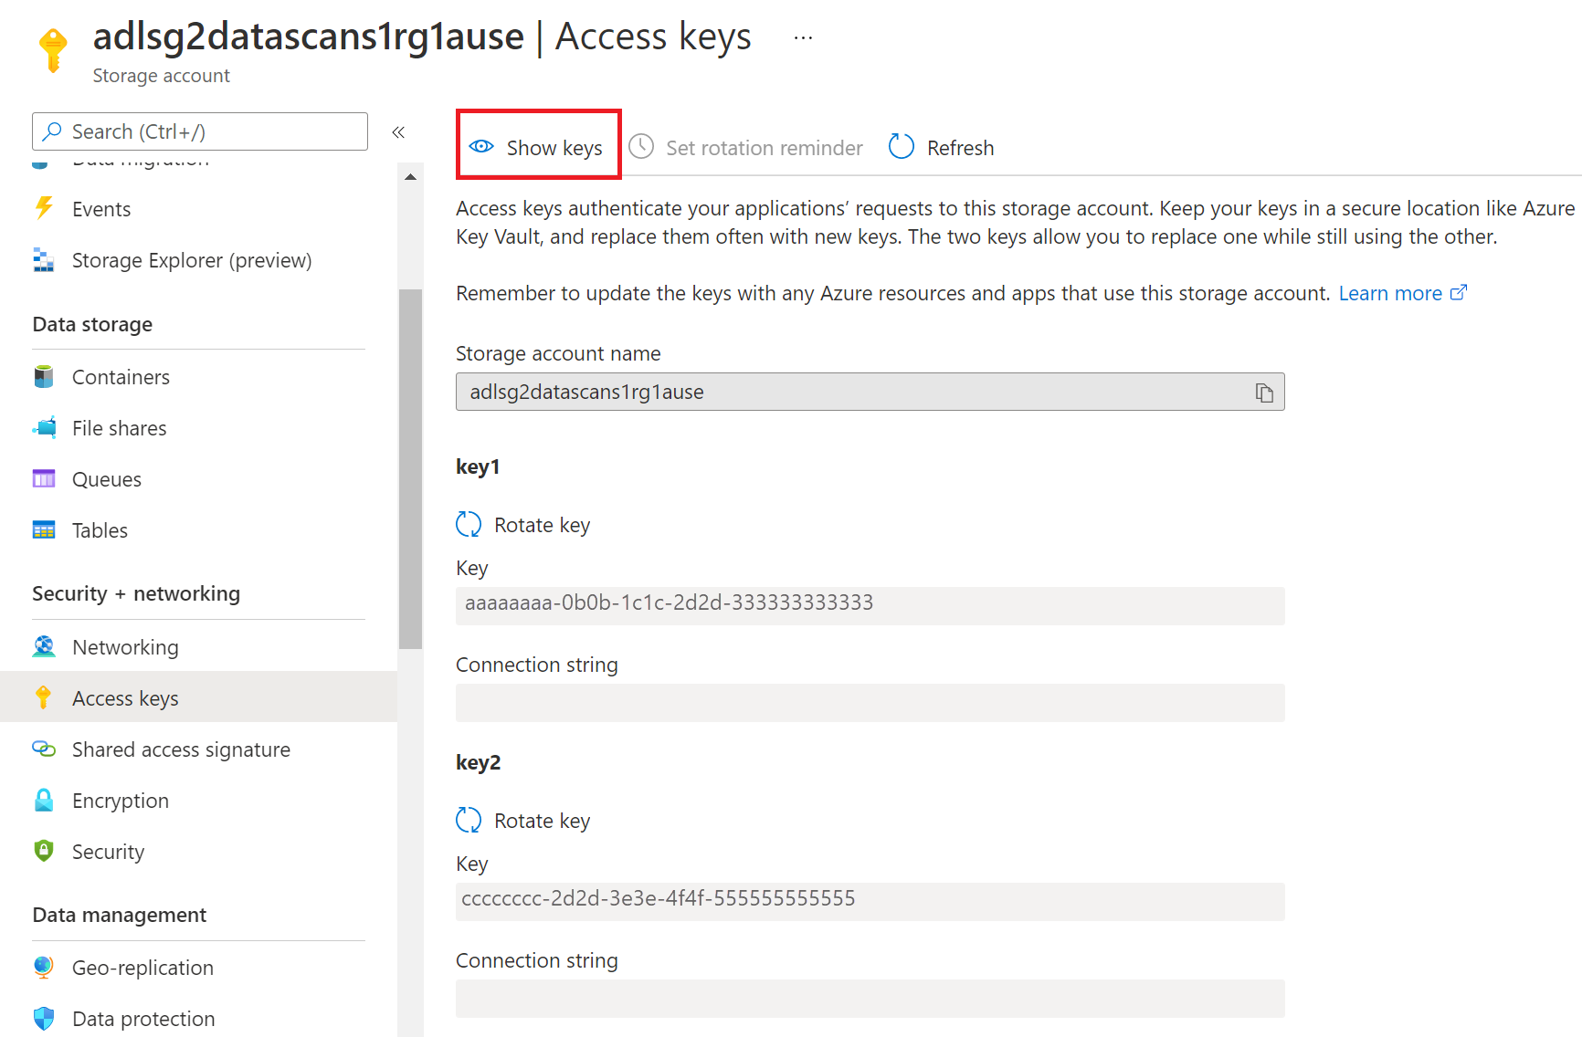Image resolution: width=1582 pixels, height=1037 pixels.
Task: Go to Storage Explorer (preview)
Action: point(192,260)
